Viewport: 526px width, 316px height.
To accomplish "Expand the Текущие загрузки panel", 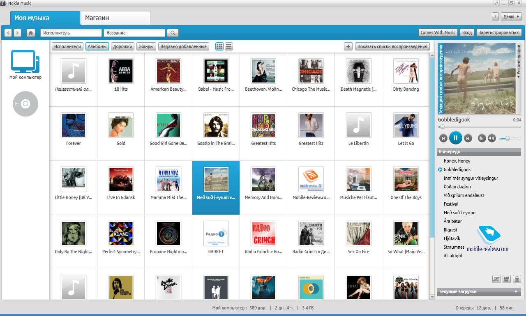I will tap(479, 291).
